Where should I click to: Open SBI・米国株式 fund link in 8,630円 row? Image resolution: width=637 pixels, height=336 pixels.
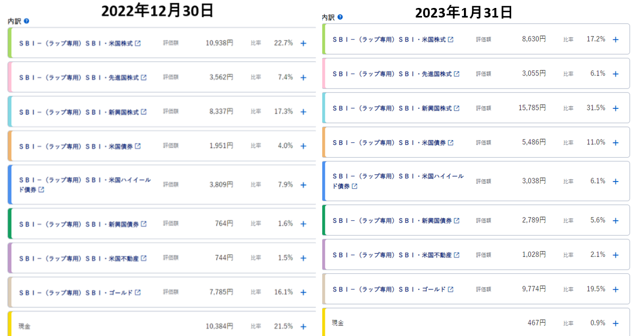click(389, 39)
